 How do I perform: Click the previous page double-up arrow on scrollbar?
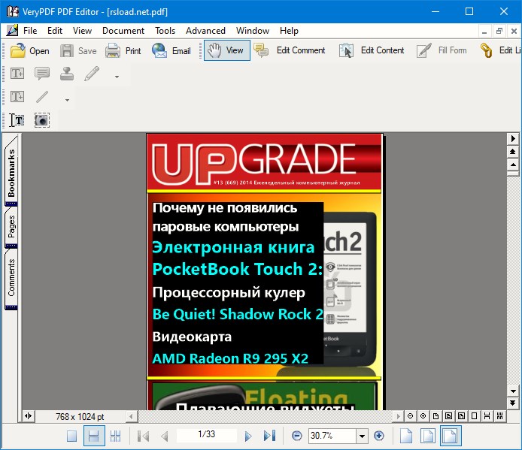(x=513, y=152)
